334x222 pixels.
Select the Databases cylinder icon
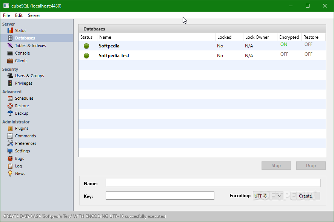pyautogui.click(x=10, y=38)
